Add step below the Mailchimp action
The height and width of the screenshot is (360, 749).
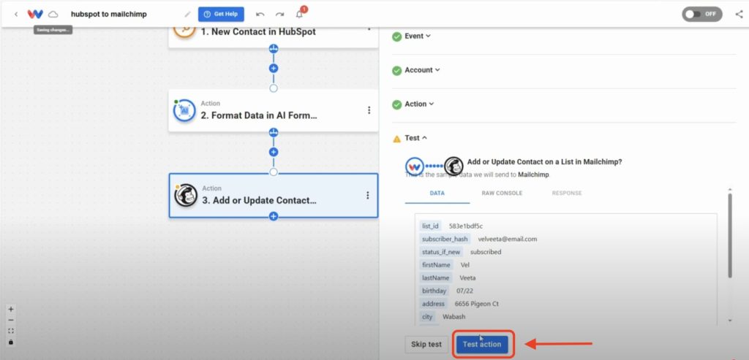pyautogui.click(x=274, y=216)
